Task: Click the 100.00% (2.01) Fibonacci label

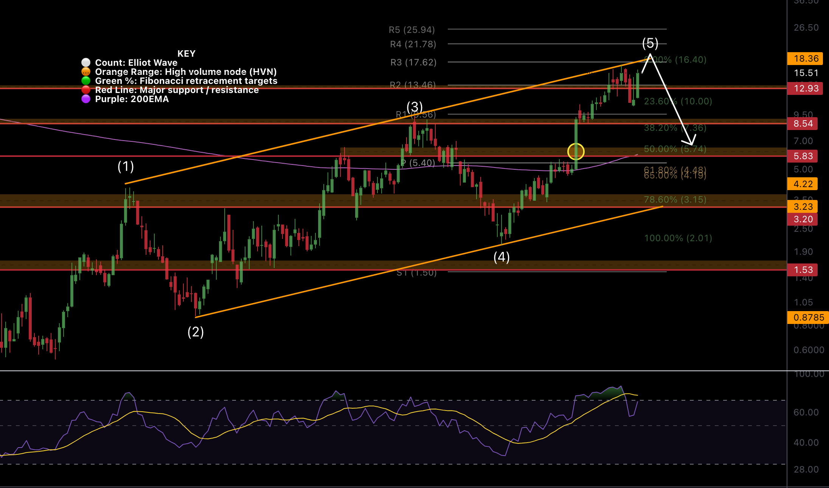Action: (678, 238)
